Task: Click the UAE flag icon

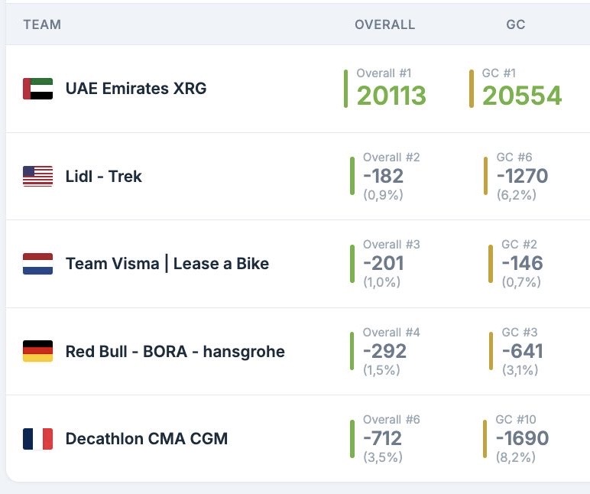Action: point(37,89)
